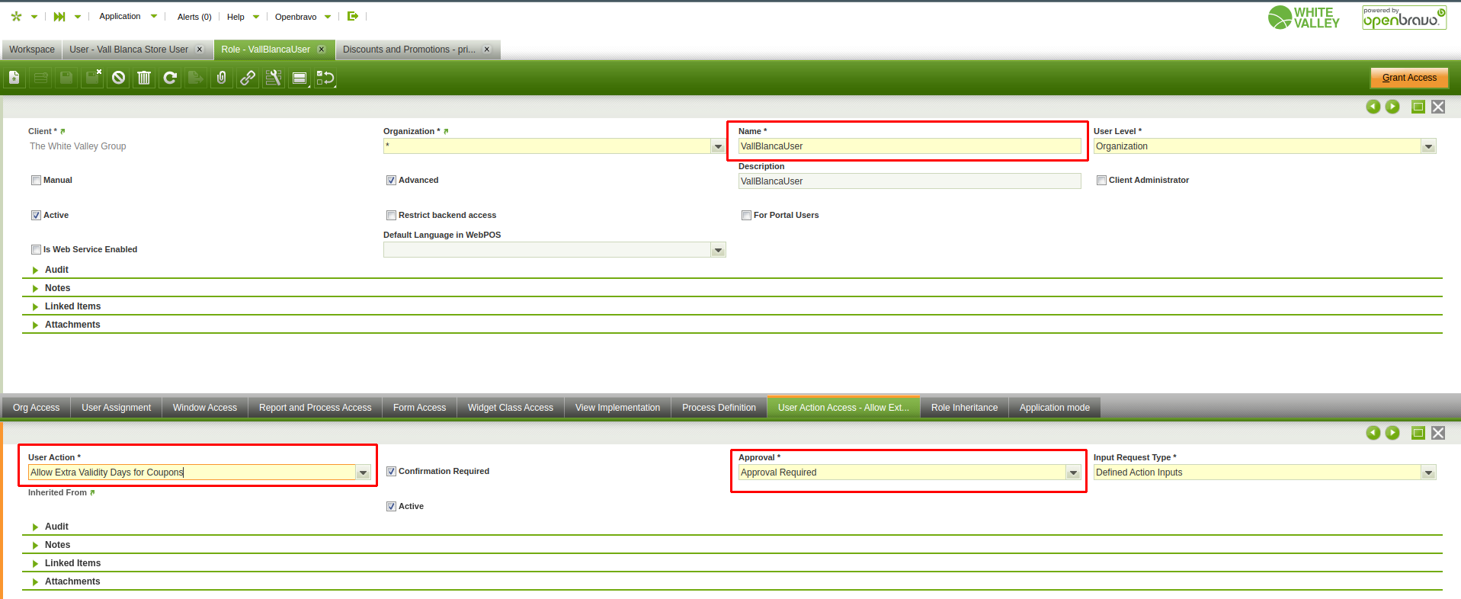This screenshot has width=1461, height=599.
Task: Go to previous record in User Action section
Action: tap(1373, 433)
